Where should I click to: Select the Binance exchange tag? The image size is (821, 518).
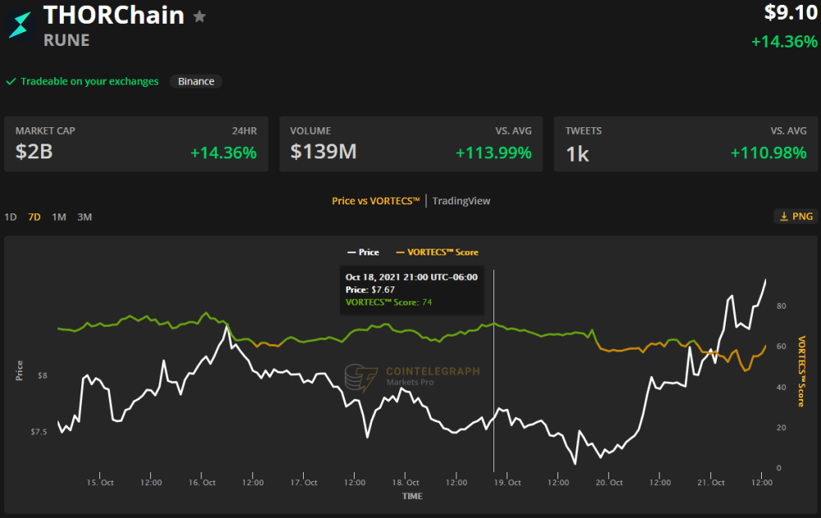[x=196, y=81]
